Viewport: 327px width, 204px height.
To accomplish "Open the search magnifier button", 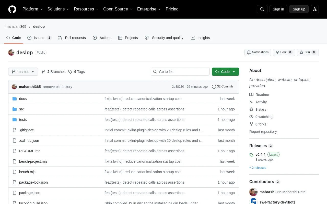I will click(262, 9).
